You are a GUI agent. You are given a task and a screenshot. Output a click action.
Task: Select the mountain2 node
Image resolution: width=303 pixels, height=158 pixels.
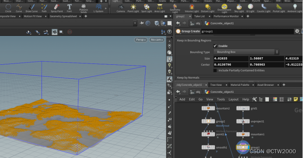coord(208,108)
